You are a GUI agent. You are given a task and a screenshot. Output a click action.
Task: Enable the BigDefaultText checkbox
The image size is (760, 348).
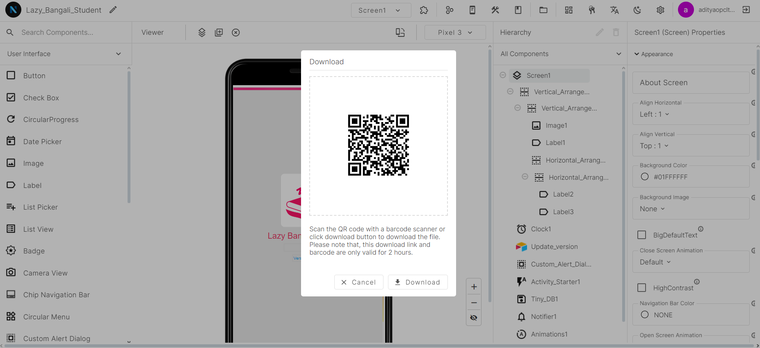(x=642, y=235)
